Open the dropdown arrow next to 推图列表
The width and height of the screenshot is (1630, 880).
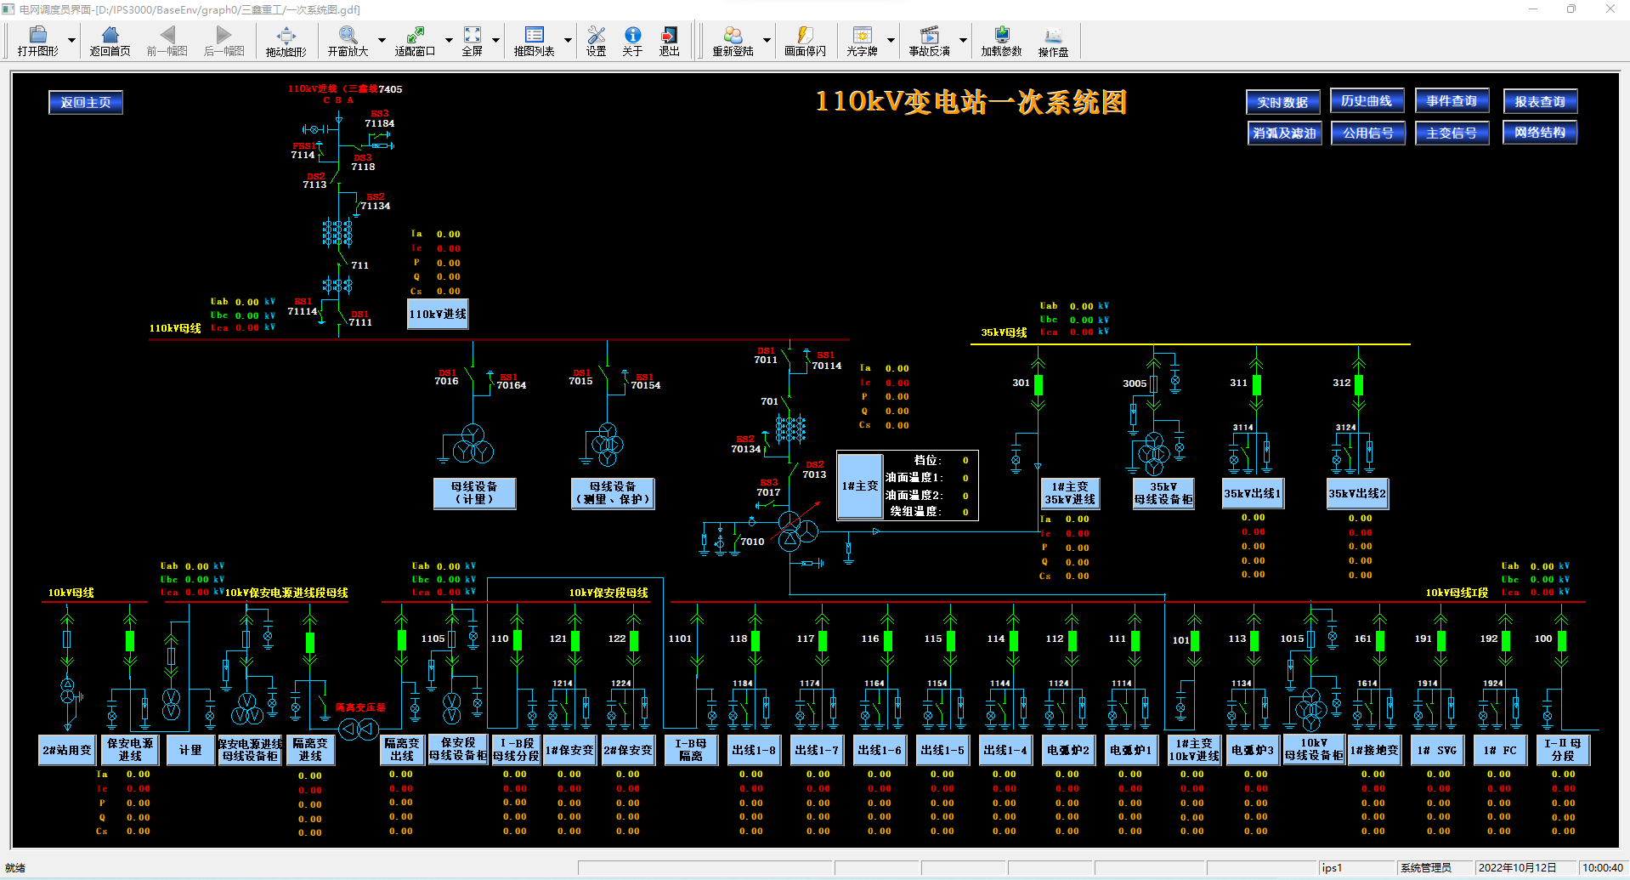click(568, 40)
